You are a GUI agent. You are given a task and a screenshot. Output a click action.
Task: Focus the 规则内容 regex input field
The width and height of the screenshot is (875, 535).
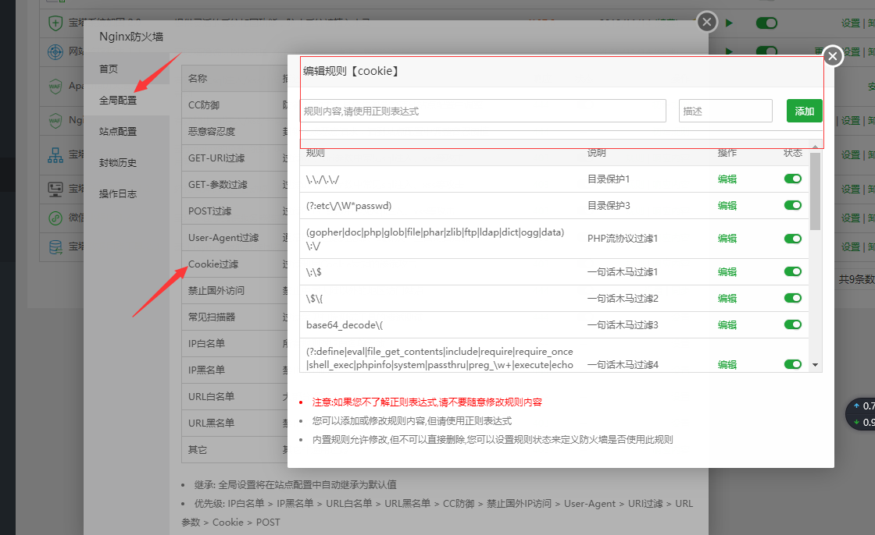(x=484, y=111)
